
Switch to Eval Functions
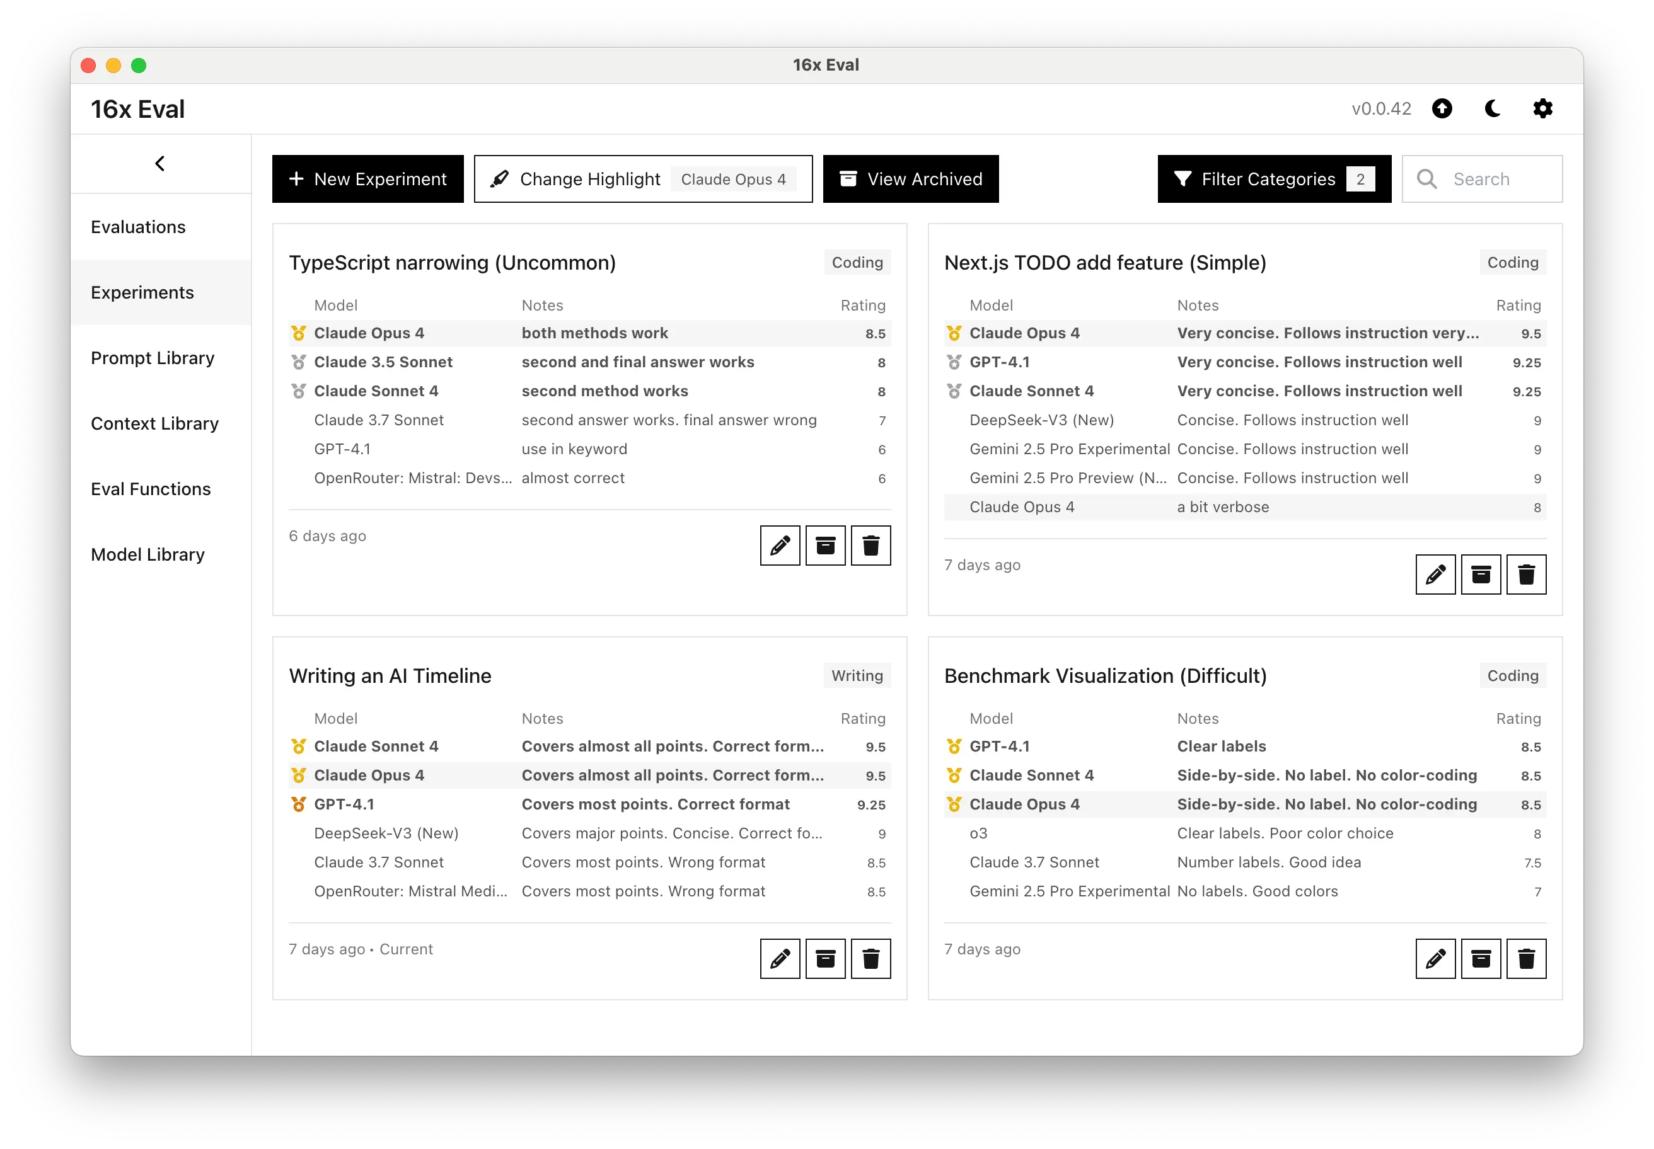click(x=161, y=489)
